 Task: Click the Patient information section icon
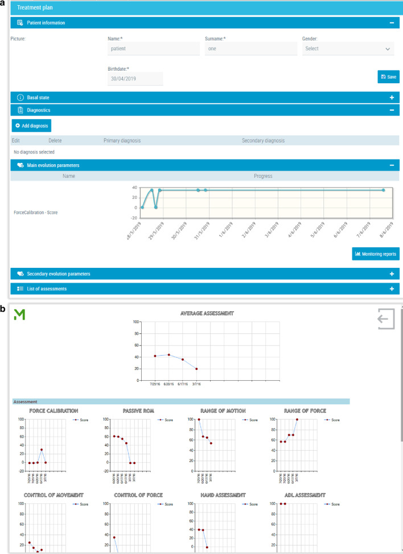(20, 23)
